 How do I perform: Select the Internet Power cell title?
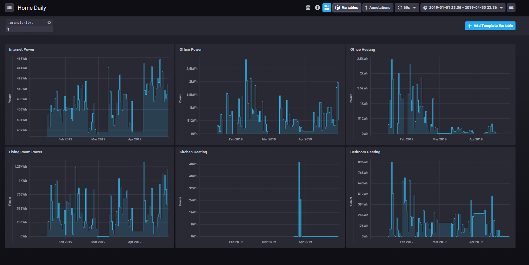22,50
